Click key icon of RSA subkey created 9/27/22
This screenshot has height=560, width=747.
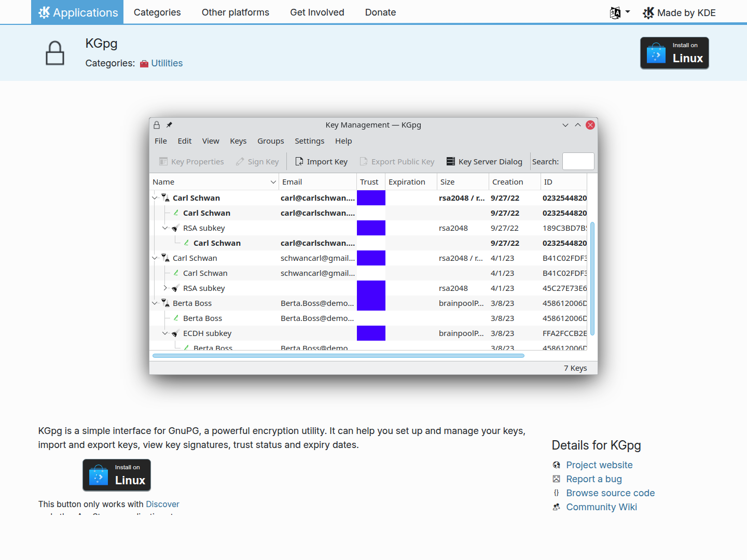(176, 228)
